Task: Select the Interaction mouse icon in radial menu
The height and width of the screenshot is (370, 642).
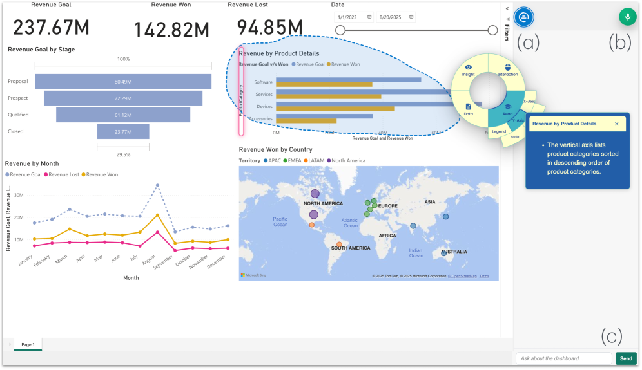Action: 507,69
